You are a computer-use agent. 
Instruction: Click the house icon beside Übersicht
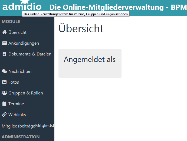click(x=4, y=32)
